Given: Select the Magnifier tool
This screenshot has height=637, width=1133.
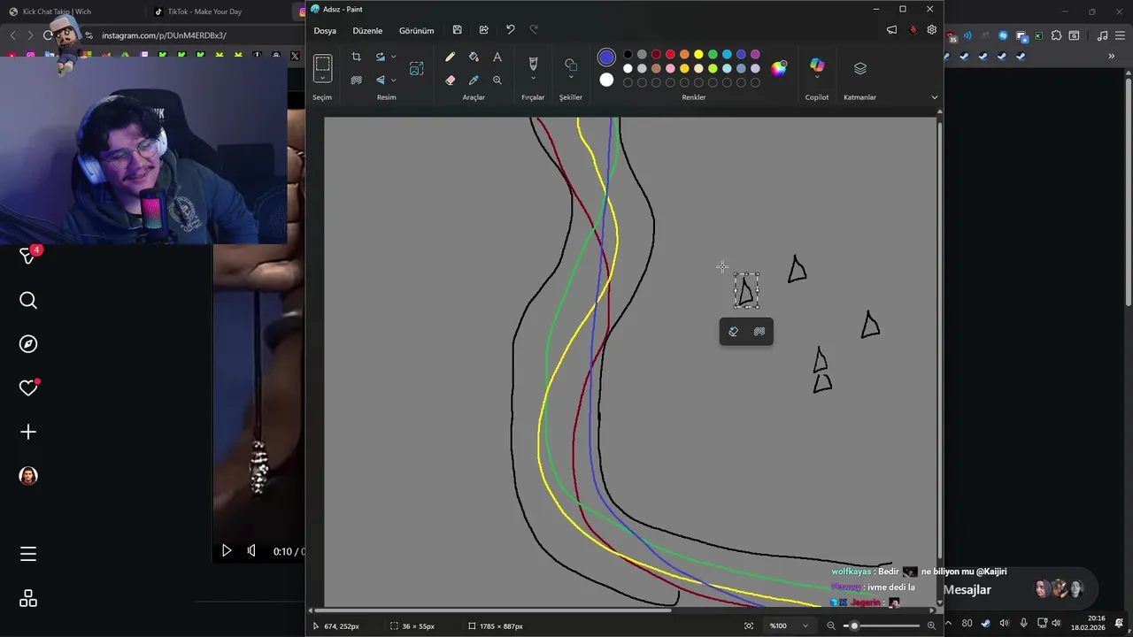Looking at the screenshot, I should [497, 80].
